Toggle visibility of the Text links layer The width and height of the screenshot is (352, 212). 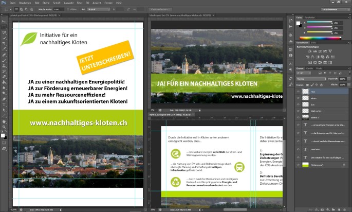(x=298, y=149)
